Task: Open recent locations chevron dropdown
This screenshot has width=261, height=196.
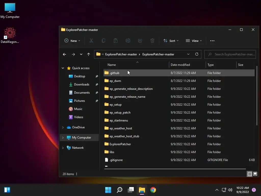Action: 81,54
